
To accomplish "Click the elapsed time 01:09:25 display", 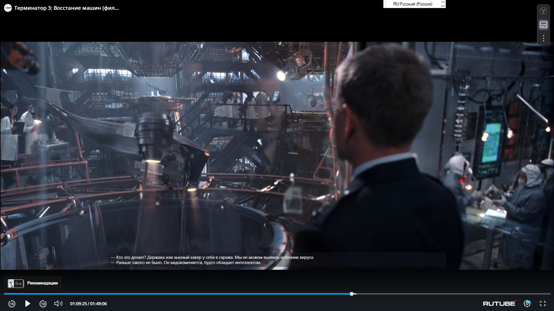I will coord(78,304).
